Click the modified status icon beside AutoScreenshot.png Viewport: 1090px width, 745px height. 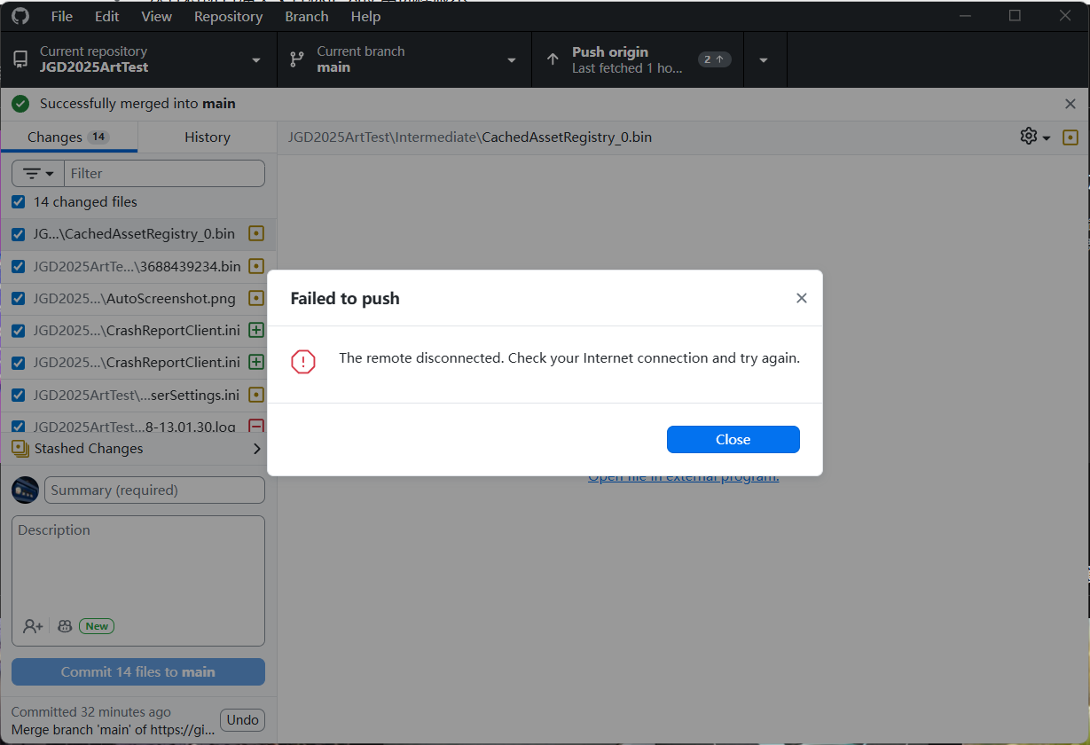click(256, 298)
